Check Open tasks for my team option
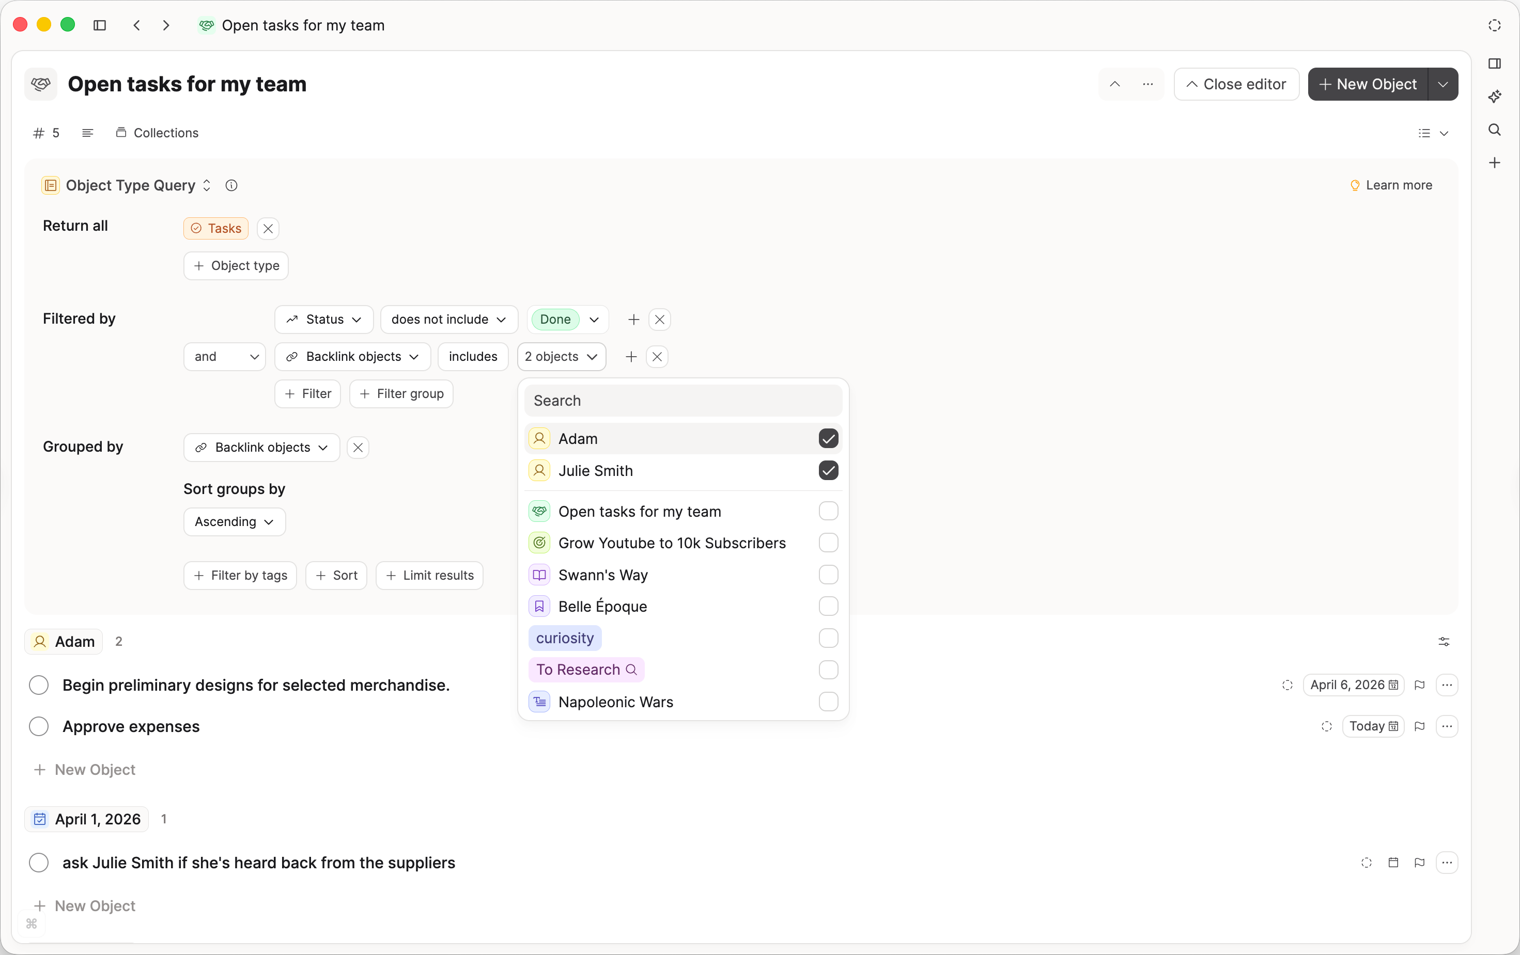Screen dimensions: 1520x955 click(828, 511)
